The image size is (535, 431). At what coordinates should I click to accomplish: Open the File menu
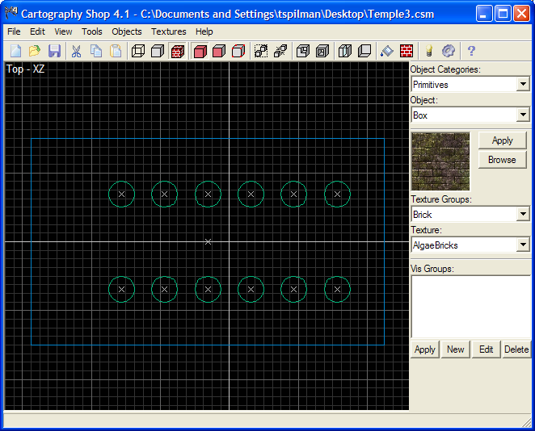[x=14, y=31]
